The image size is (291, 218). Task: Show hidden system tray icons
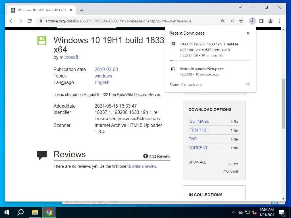[x=234, y=212]
